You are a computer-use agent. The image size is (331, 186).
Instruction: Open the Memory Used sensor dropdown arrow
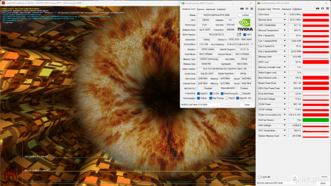coord(284,57)
